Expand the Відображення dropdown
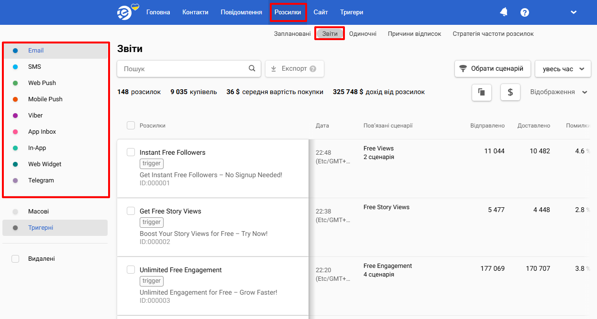The width and height of the screenshot is (597, 319). [559, 92]
